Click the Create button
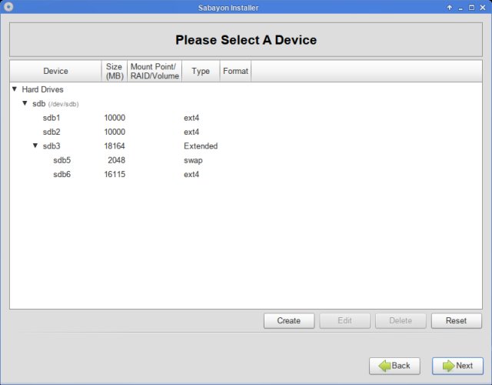Screen dimensions: 492x385 pyautogui.click(x=289, y=320)
